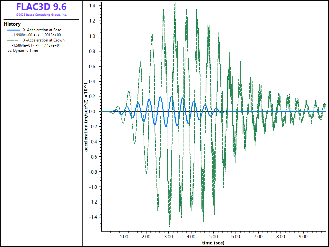The width and height of the screenshot is (329, 247).
Task: Click the FLAC3D 9.6 title logo
Action: pos(41,7)
